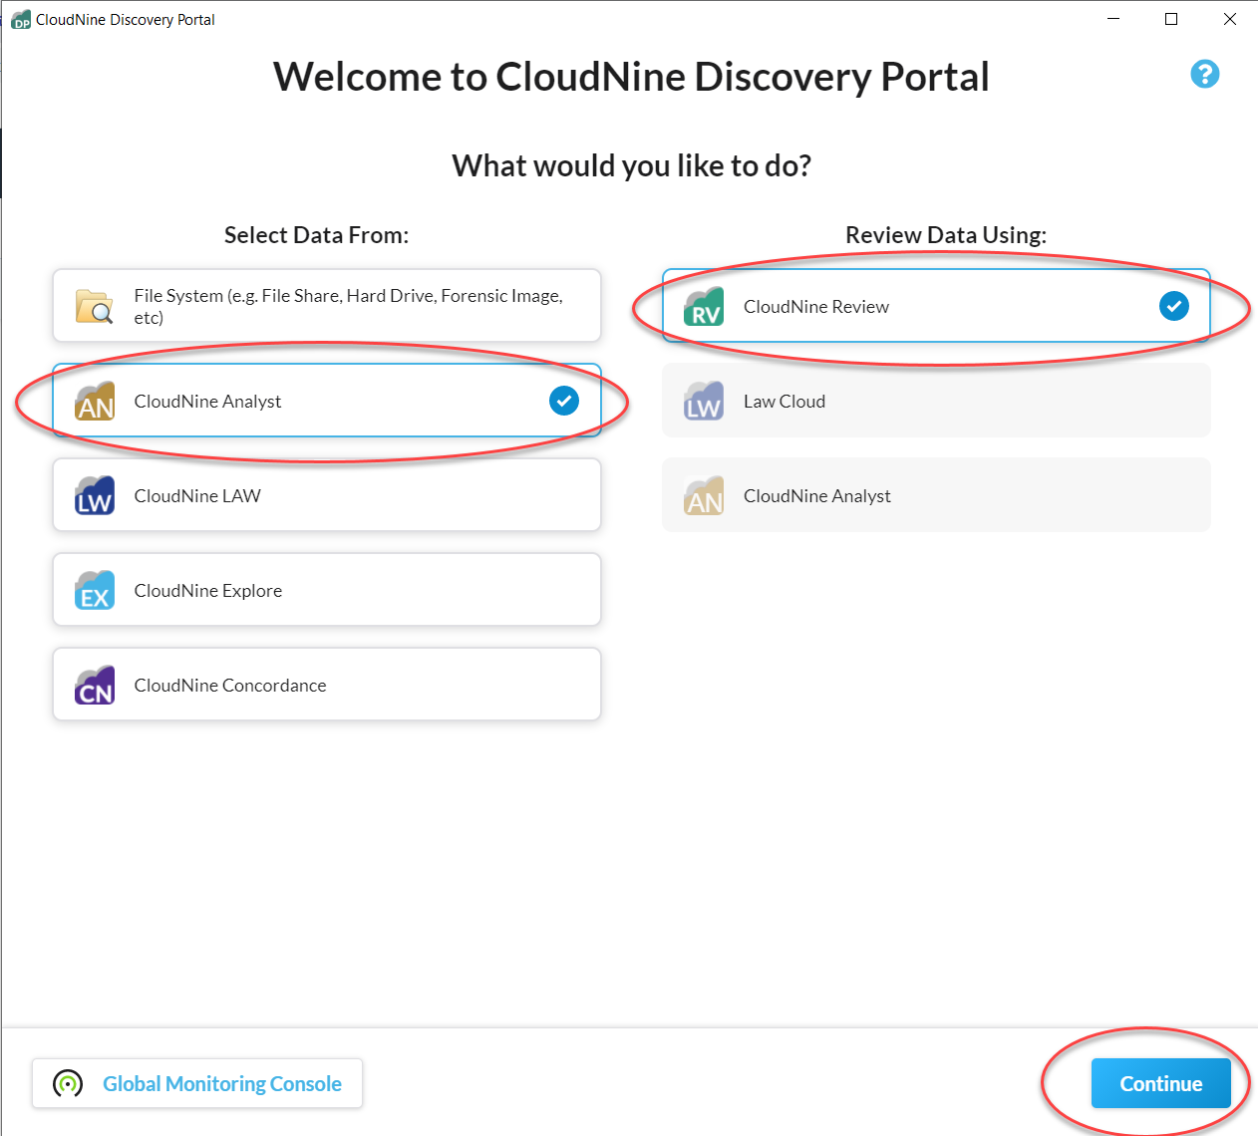Click the CloudNine Explore EX folder icon
This screenshot has width=1258, height=1136.
point(94,590)
